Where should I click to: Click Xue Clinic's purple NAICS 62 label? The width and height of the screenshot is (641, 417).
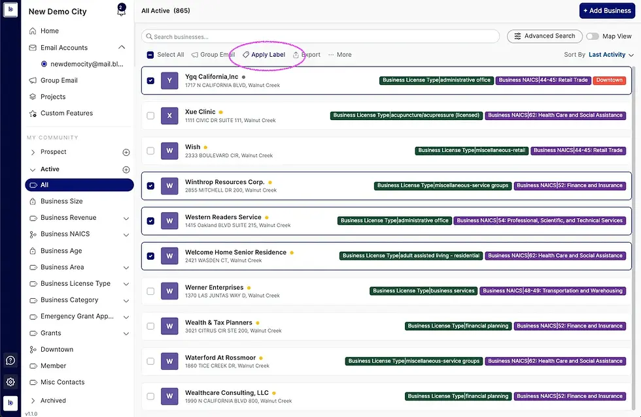coord(555,115)
